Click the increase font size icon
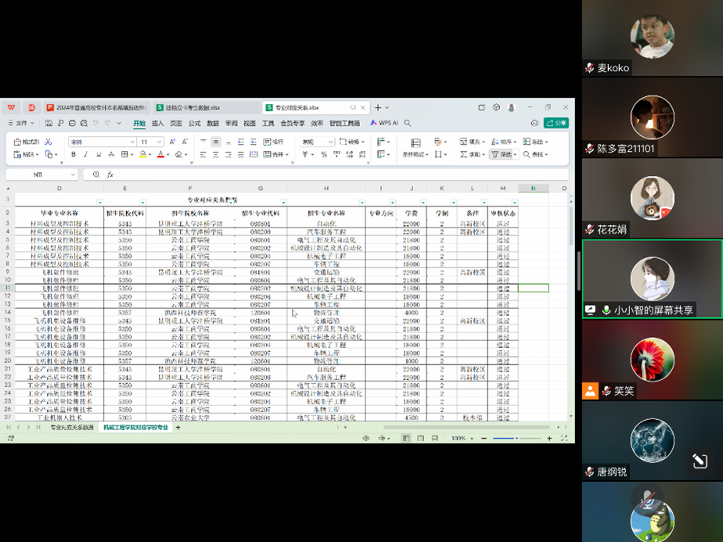723x542 pixels. (172, 142)
